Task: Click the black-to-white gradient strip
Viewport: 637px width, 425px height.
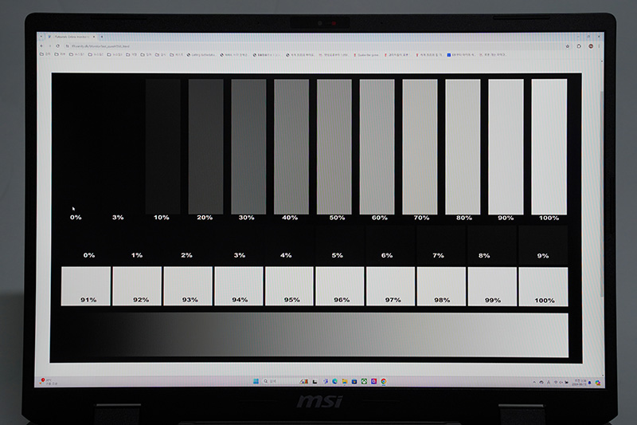Action: point(309,335)
